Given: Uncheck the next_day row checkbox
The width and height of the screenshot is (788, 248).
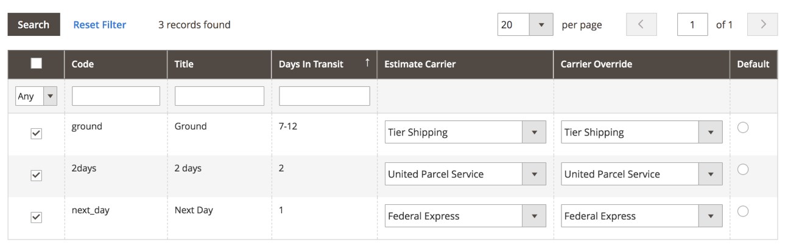Looking at the screenshot, I should pos(36,217).
